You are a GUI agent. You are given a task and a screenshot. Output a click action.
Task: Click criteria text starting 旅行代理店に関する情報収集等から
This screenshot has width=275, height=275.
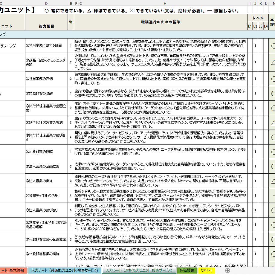(161, 93)
